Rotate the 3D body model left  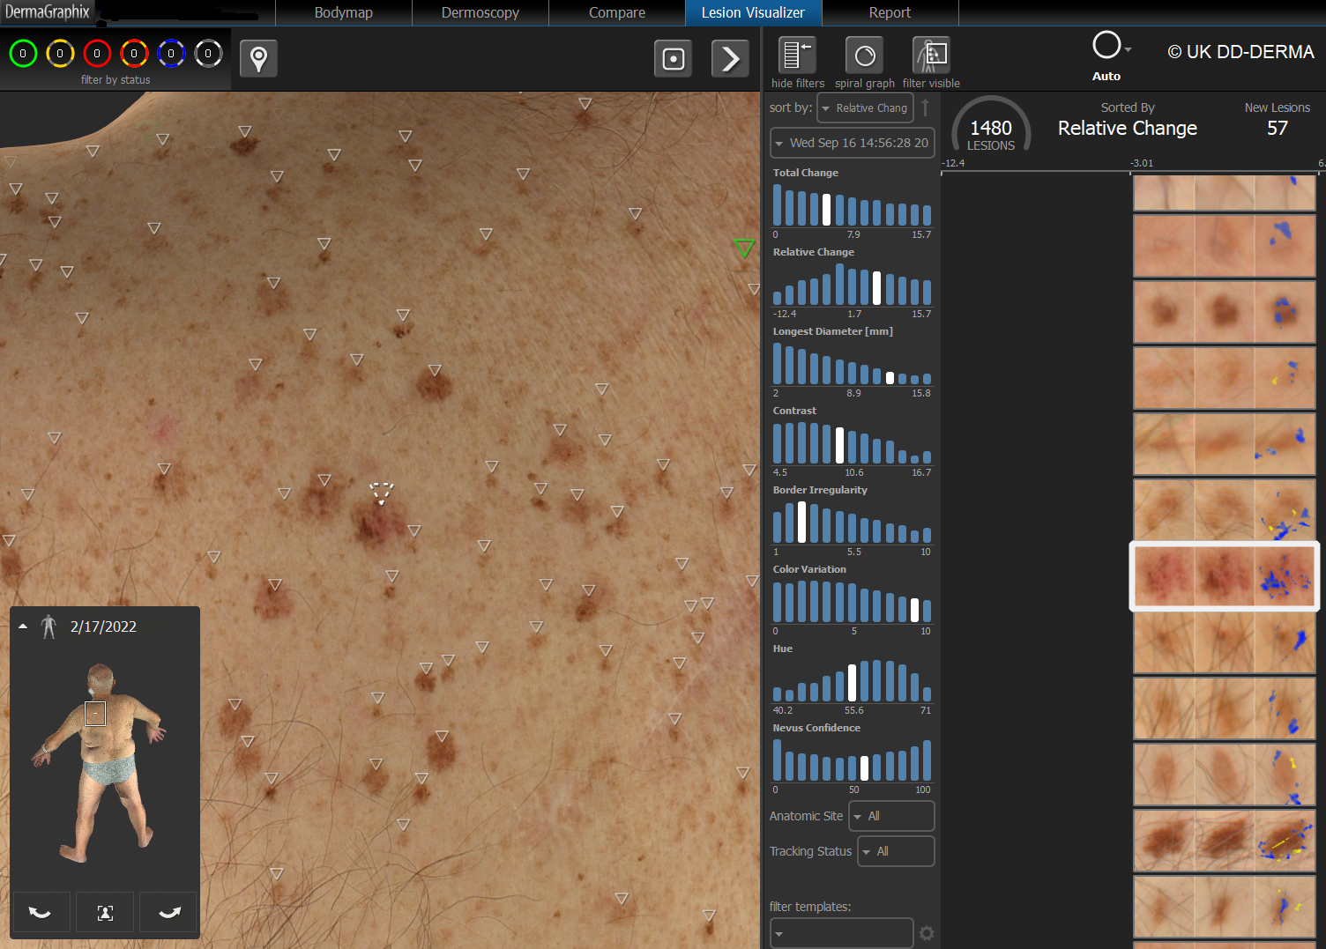(x=40, y=913)
